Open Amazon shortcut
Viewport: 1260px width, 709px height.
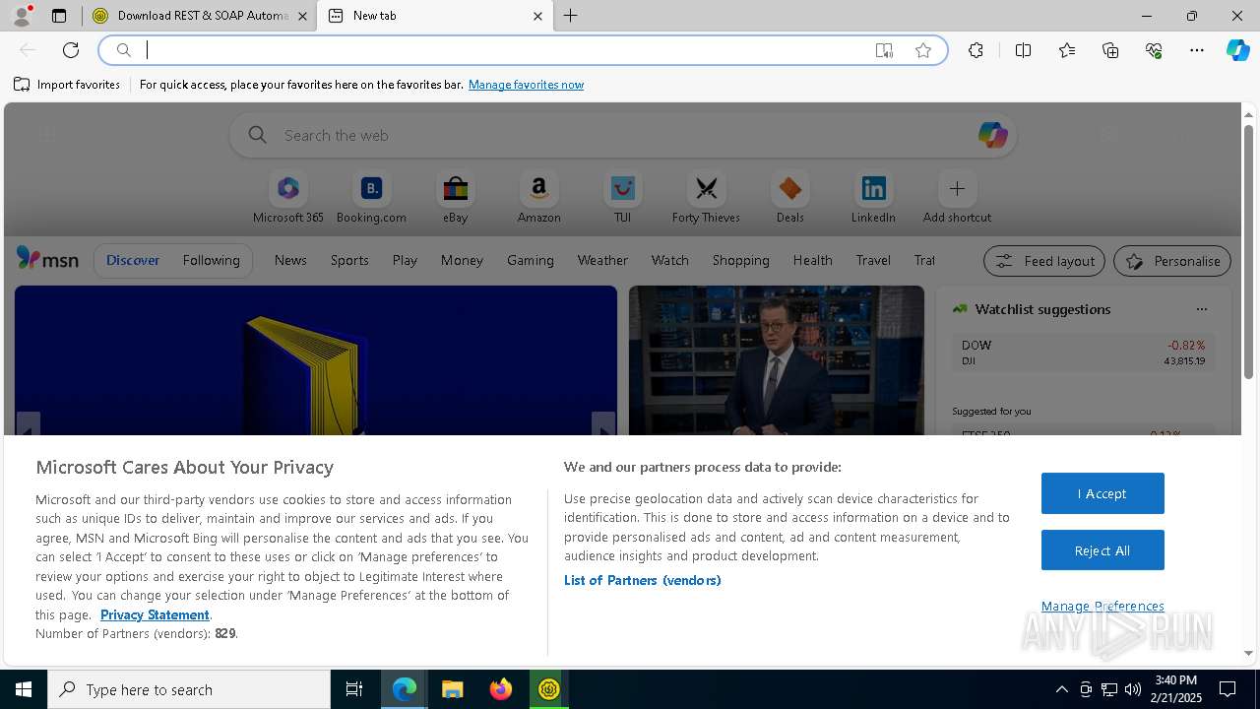pyautogui.click(x=538, y=197)
